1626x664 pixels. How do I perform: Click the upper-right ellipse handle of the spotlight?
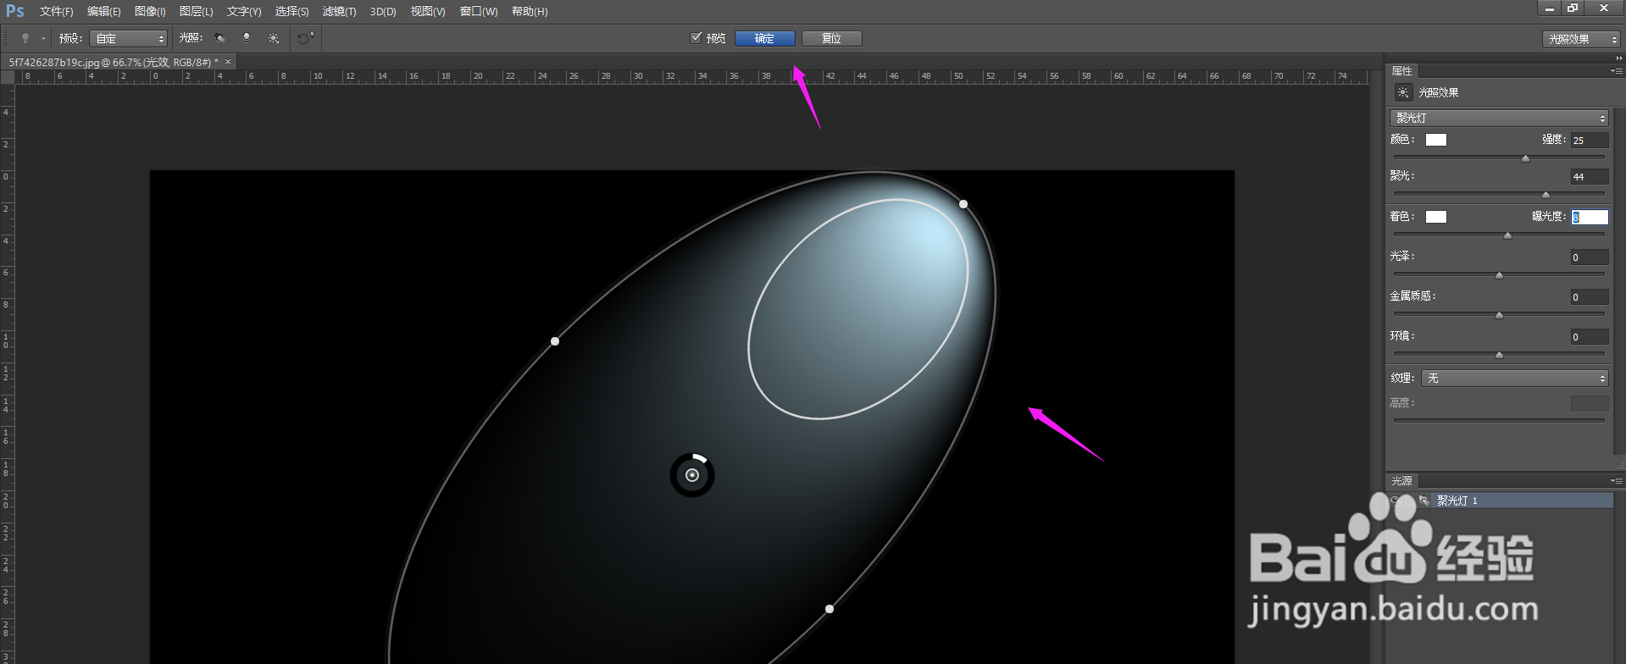(x=963, y=204)
